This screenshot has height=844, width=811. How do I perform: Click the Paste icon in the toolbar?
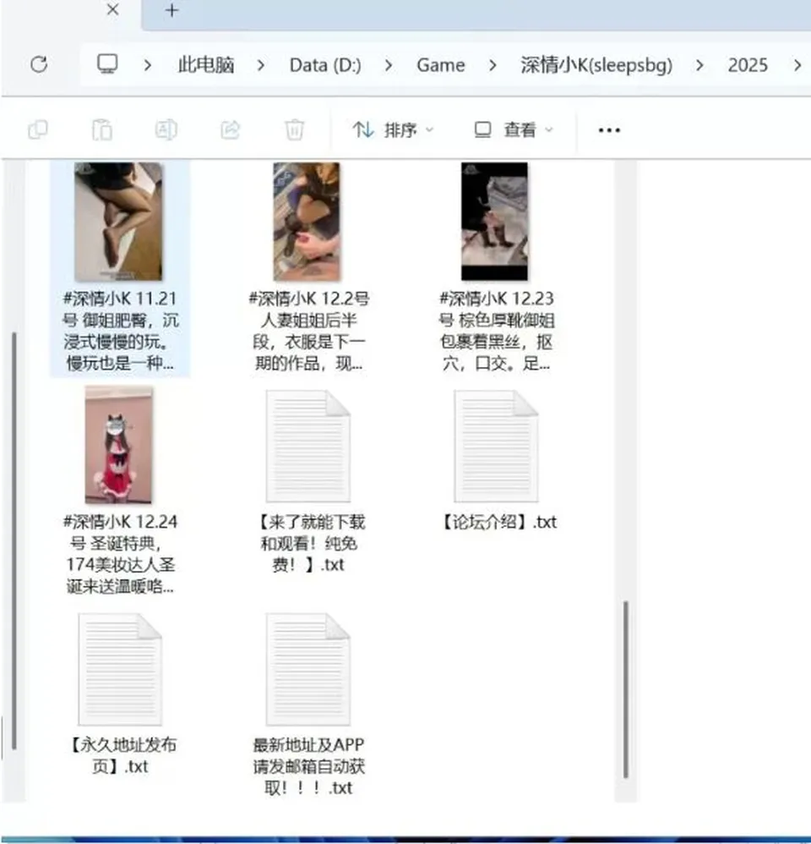(101, 129)
